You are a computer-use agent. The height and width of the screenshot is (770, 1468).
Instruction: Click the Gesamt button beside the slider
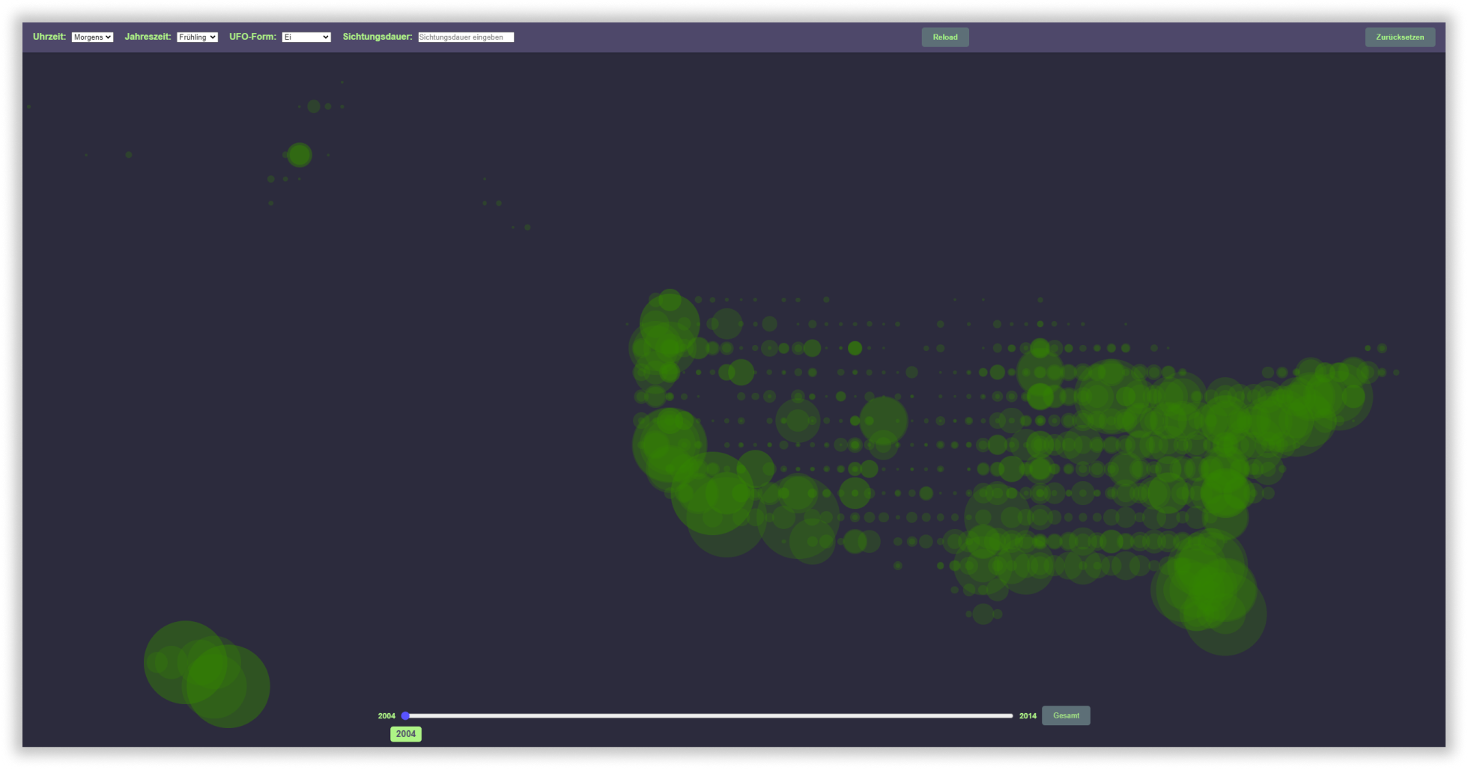[1066, 716]
